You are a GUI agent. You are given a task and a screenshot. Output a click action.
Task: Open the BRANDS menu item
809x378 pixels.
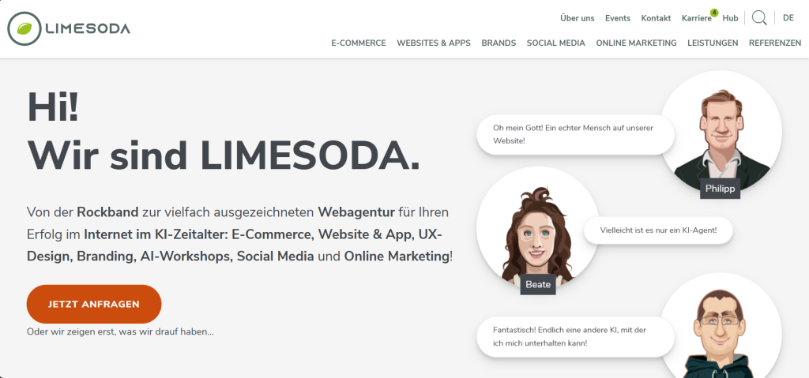(499, 43)
